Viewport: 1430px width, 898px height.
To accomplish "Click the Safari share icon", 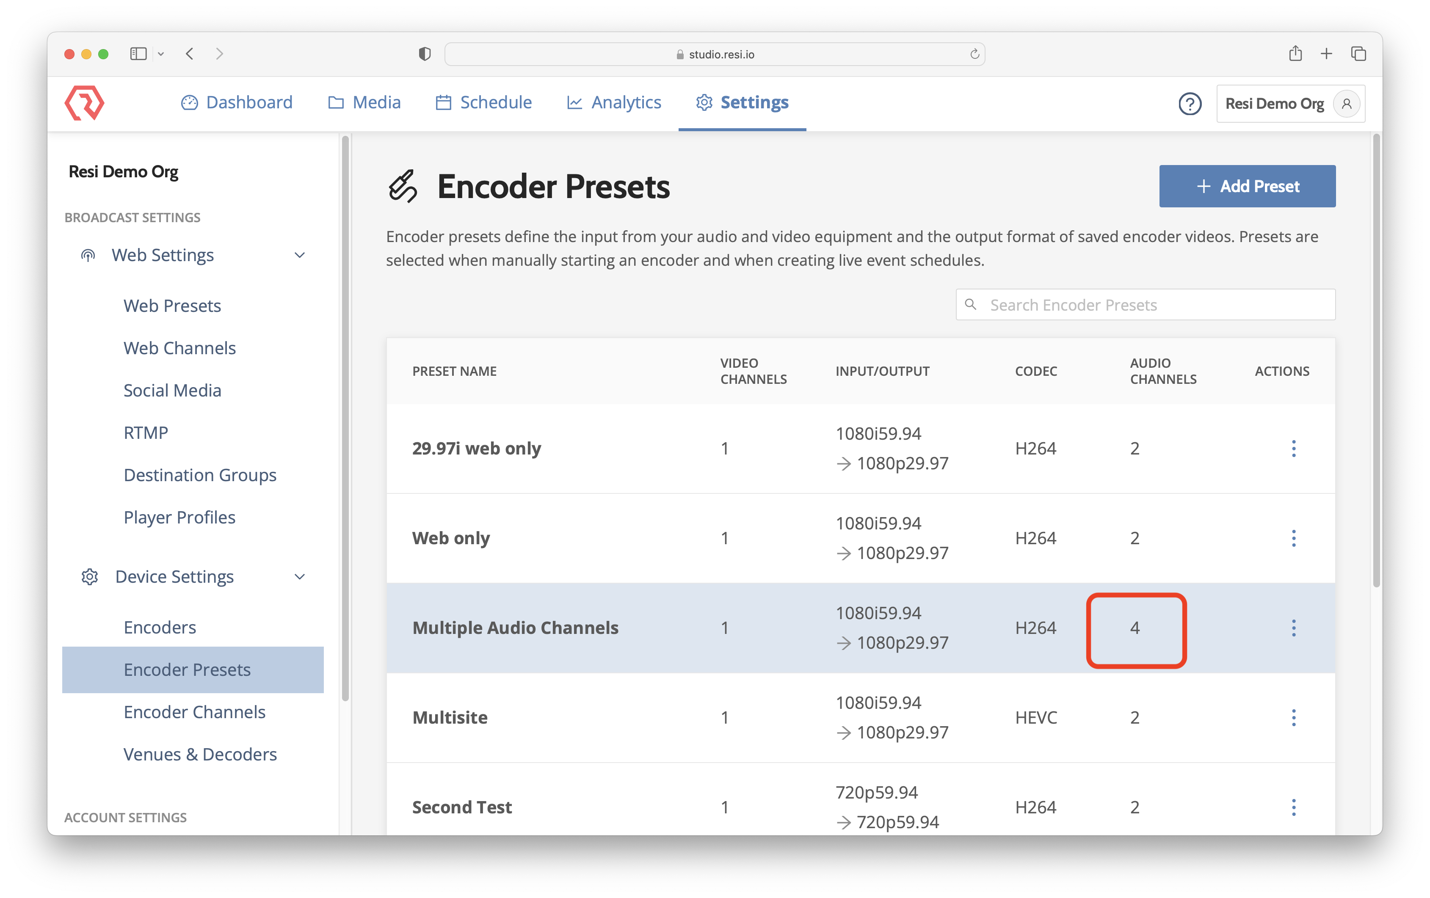I will click(1295, 54).
